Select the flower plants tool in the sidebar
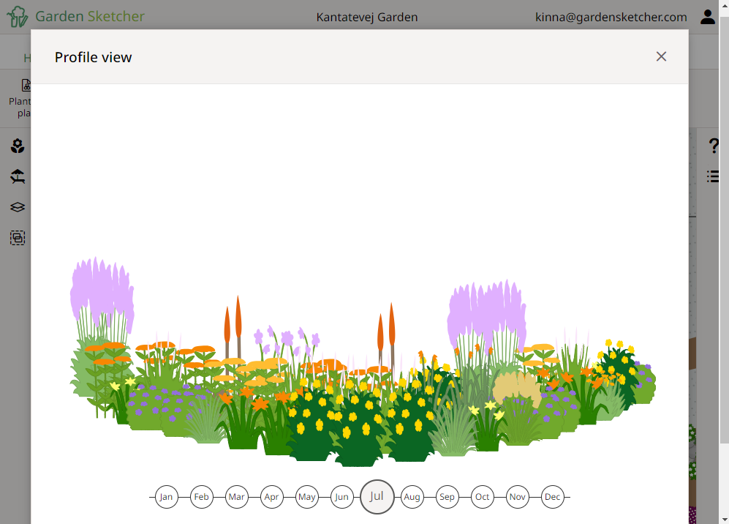Image resolution: width=729 pixels, height=524 pixels. [17, 146]
